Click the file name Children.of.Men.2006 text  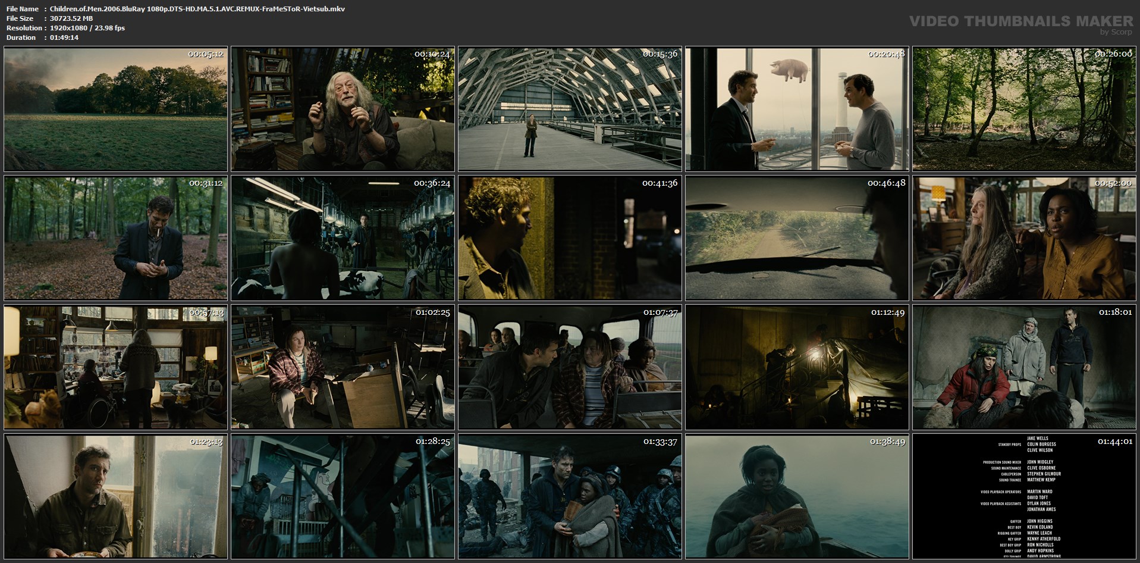coord(197,9)
